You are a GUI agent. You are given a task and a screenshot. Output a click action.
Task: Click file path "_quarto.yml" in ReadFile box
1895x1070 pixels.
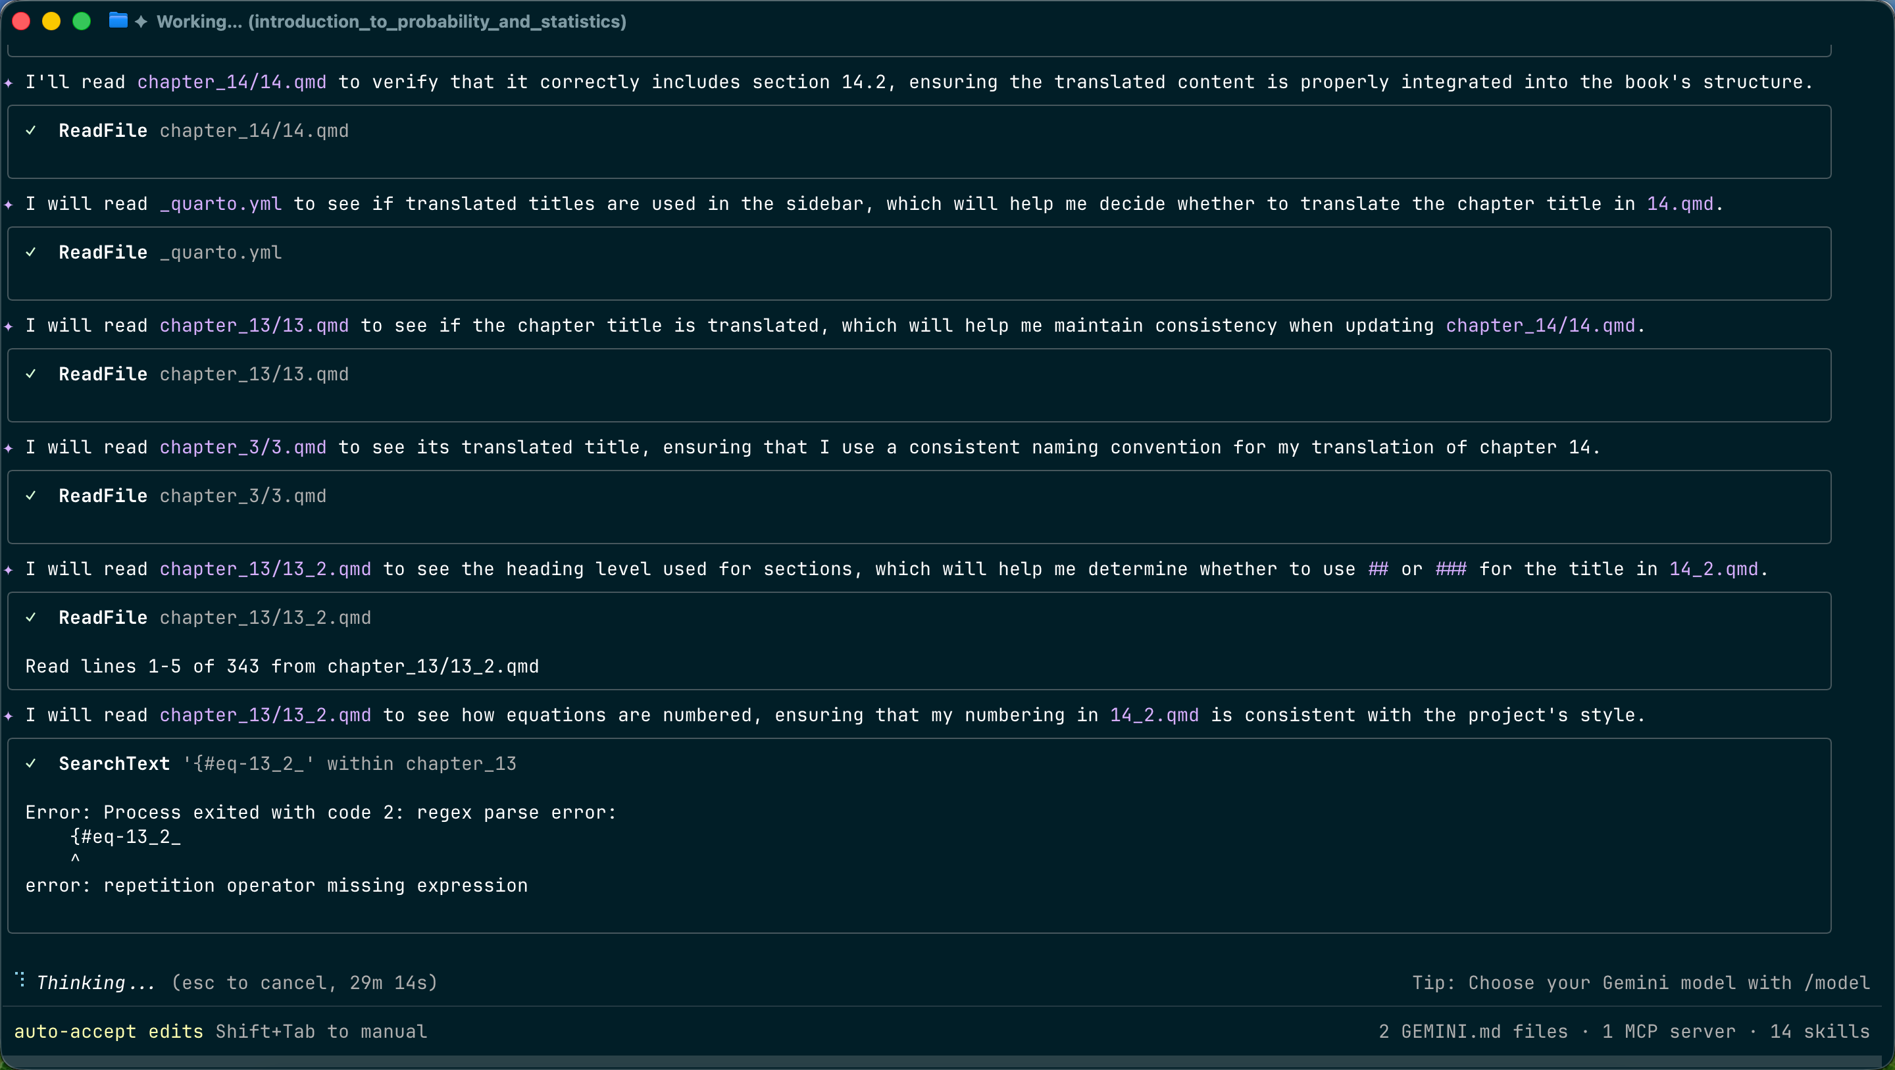(220, 253)
